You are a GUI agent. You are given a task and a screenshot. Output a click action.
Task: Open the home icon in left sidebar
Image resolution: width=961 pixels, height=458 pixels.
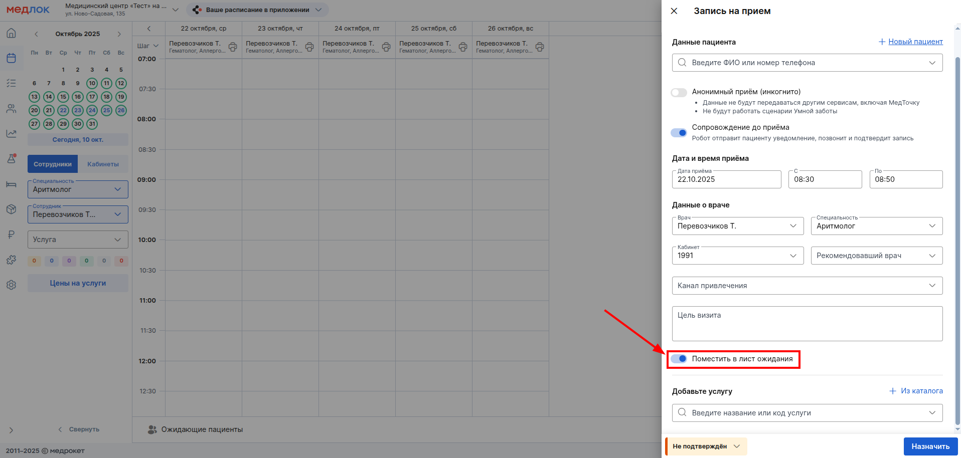[11, 33]
